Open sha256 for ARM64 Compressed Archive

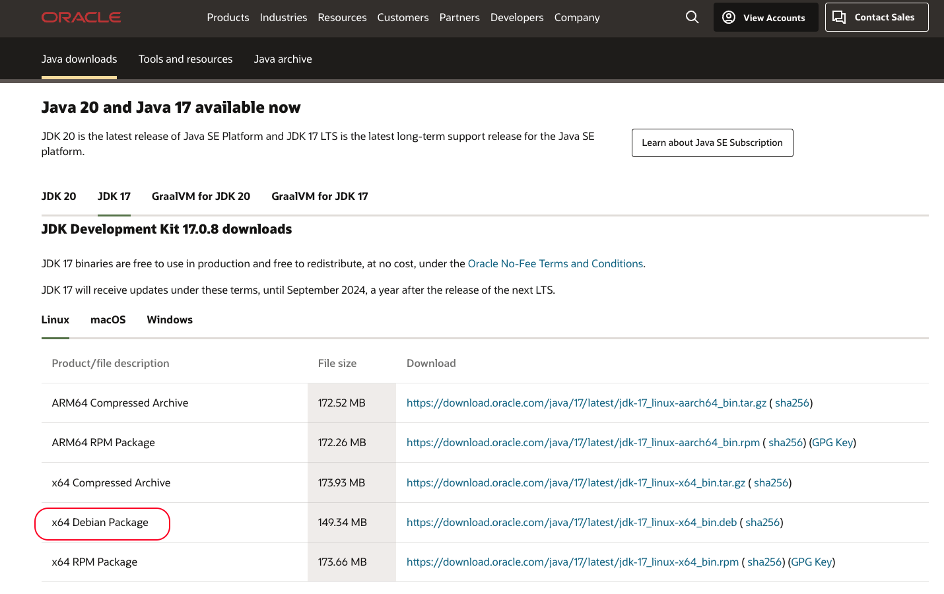coord(792,403)
